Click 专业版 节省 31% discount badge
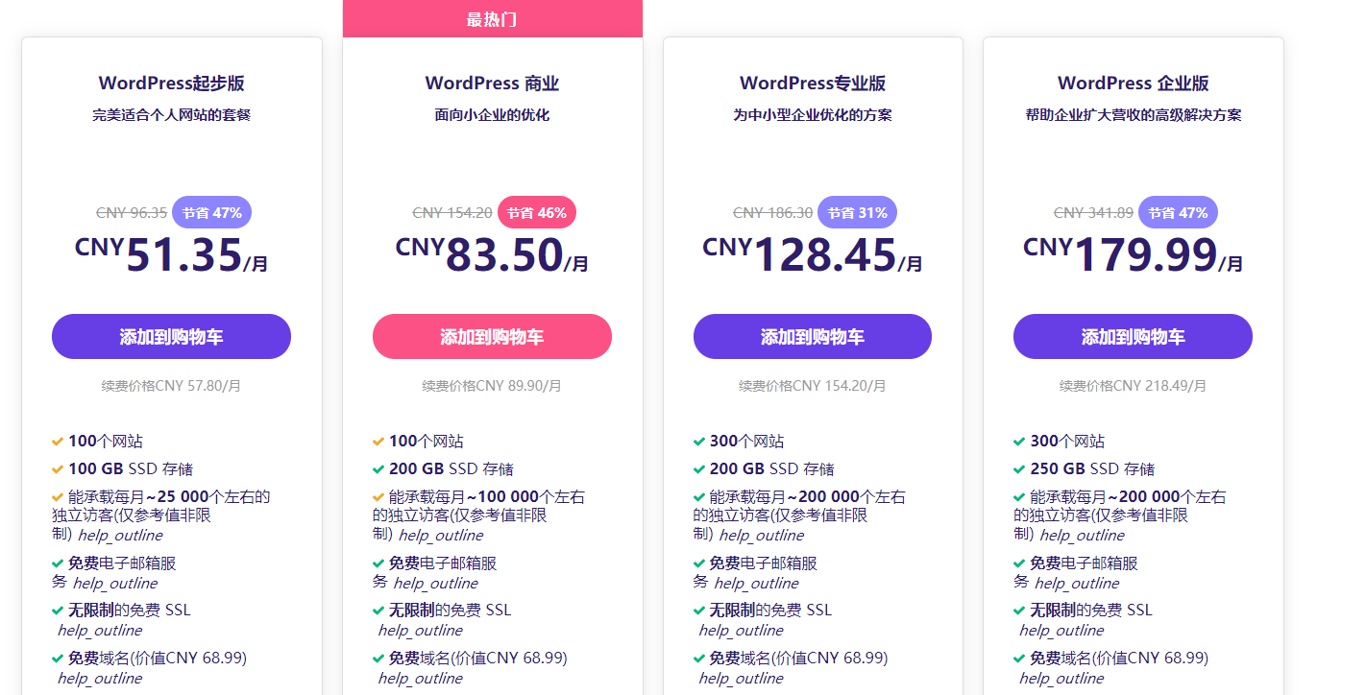Image resolution: width=1366 pixels, height=695 pixels. point(858,213)
